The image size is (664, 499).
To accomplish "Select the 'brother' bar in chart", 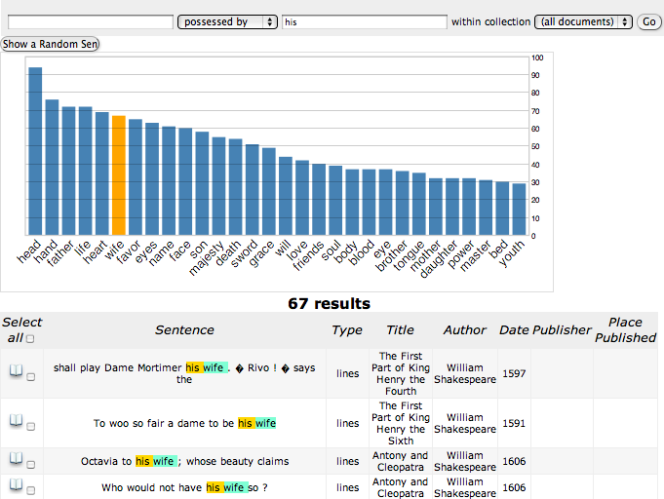I will pyautogui.click(x=403, y=203).
